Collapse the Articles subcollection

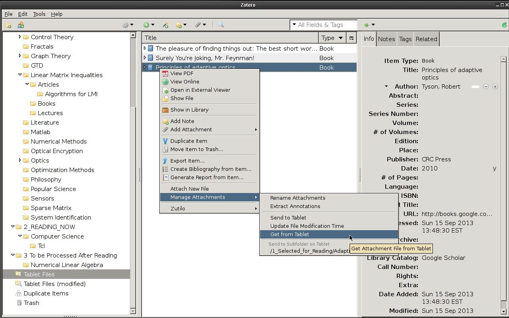(x=27, y=85)
